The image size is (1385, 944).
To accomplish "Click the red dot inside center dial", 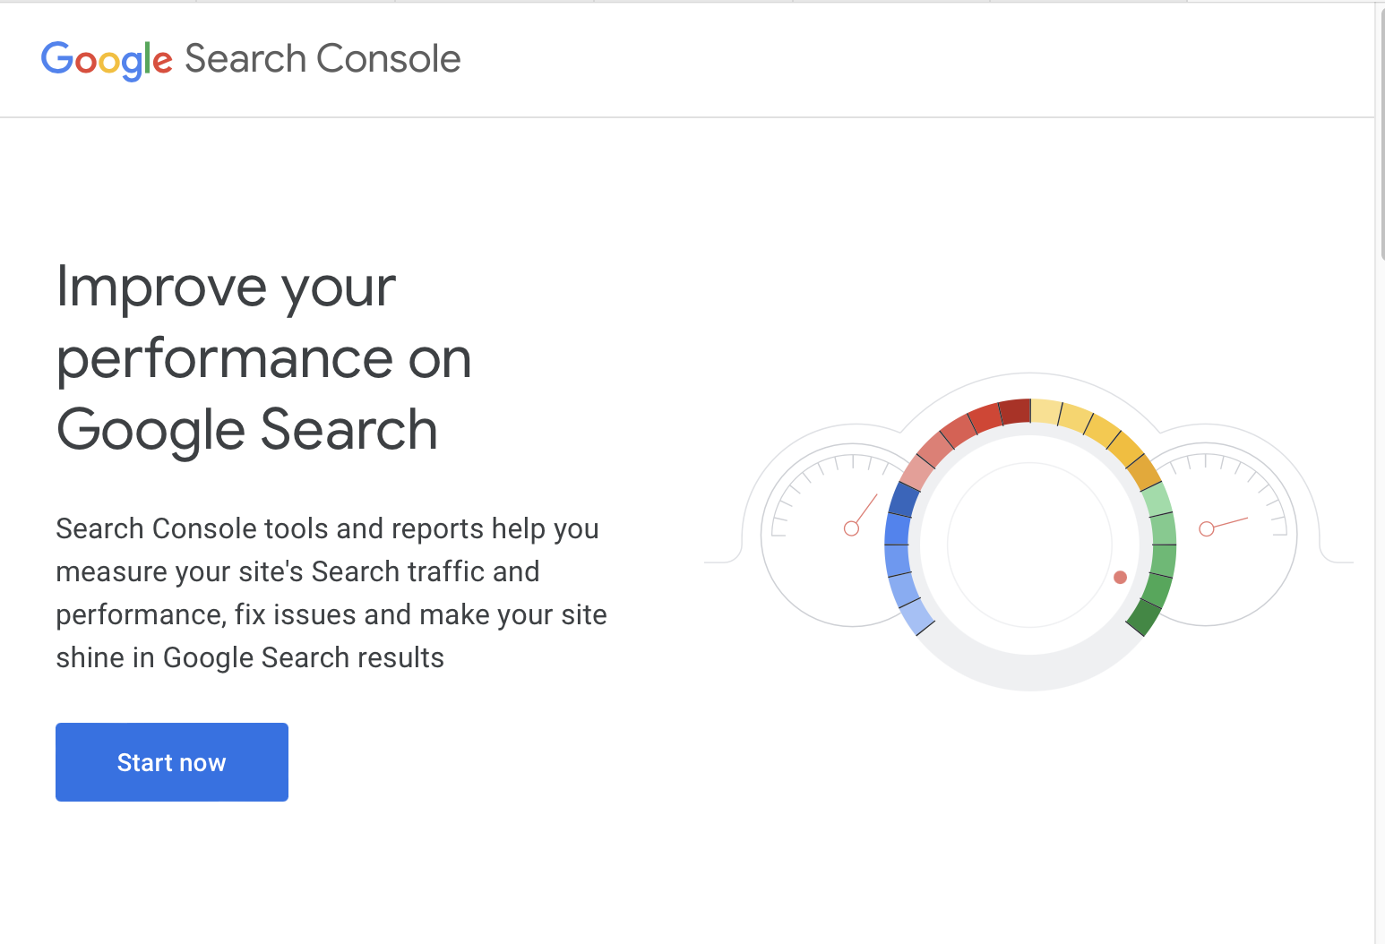I will click(x=1120, y=578).
